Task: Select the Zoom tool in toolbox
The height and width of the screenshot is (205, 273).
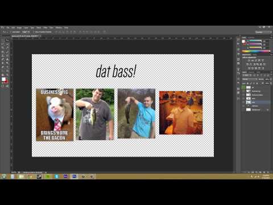Action: coord(7,75)
